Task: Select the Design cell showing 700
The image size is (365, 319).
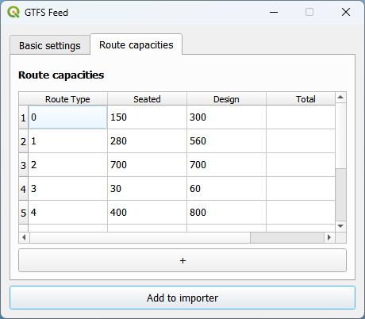Action: click(x=226, y=165)
